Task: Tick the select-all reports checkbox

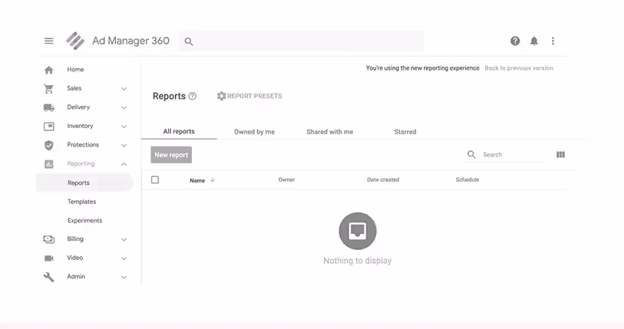Action: [x=155, y=179]
